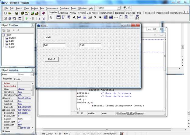Open dropdown arrow next to Open icon
The height and width of the screenshot is (135, 190).
pyautogui.click(x=13, y=13)
